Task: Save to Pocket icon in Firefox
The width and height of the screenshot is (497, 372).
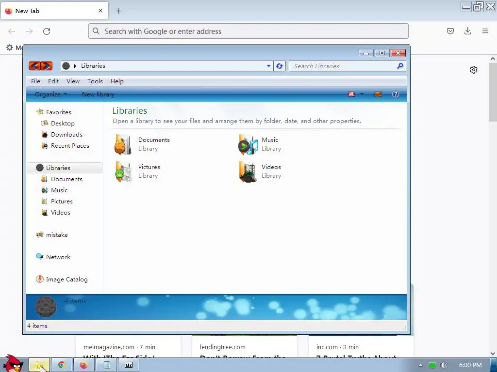Action: pos(450,31)
